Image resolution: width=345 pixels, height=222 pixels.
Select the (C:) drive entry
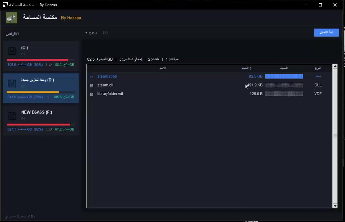(x=41, y=56)
